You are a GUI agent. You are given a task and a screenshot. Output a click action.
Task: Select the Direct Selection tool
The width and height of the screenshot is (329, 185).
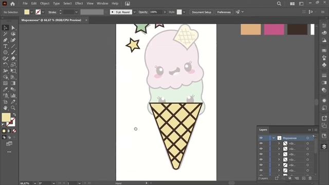click(13, 28)
